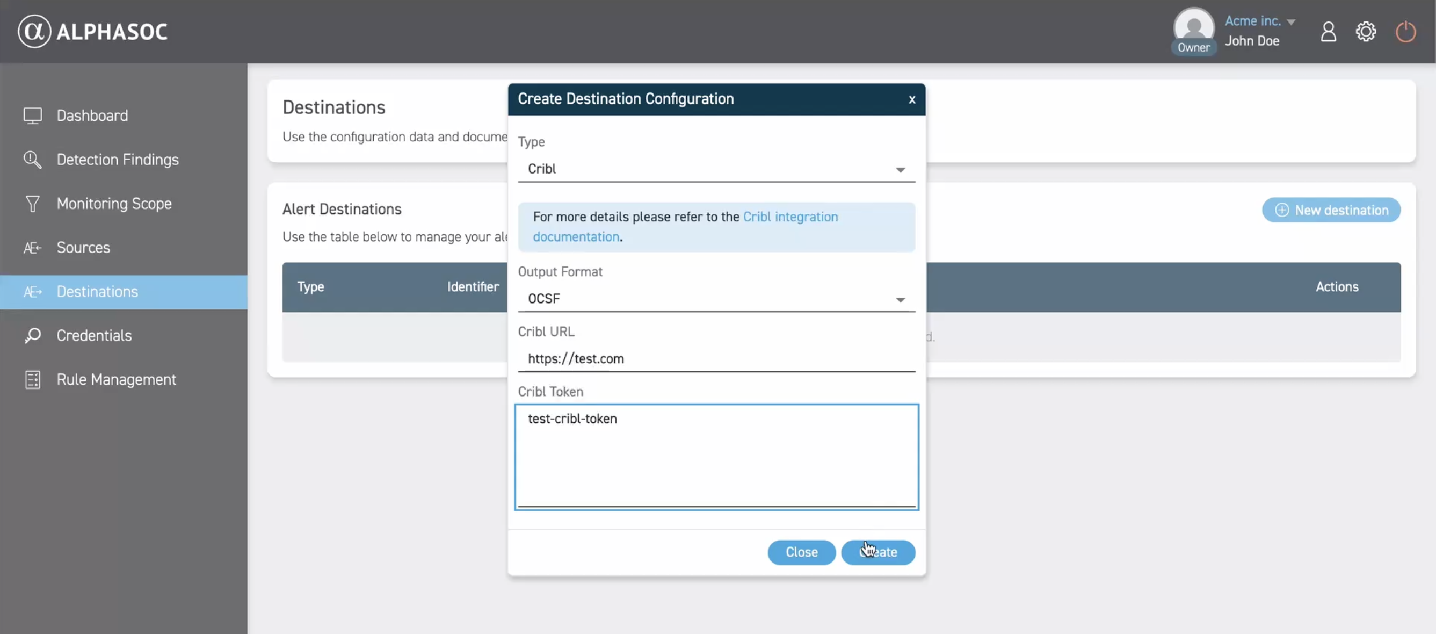Click the AlphaSOC logo icon
The width and height of the screenshot is (1436, 634).
coord(34,31)
